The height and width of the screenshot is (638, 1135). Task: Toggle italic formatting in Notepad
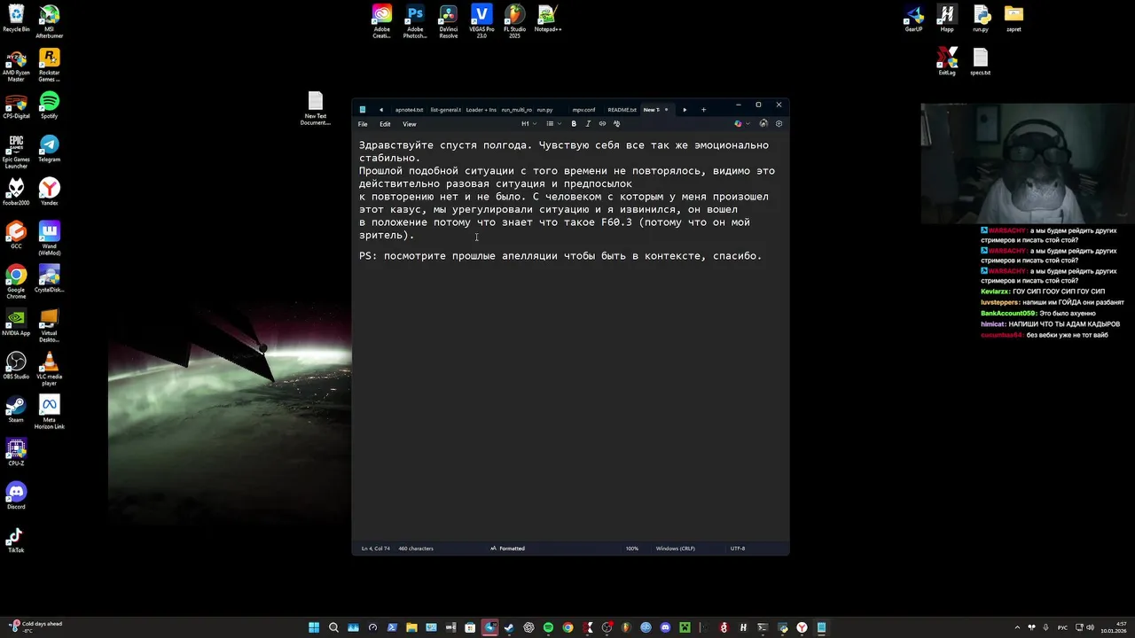(588, 124)
